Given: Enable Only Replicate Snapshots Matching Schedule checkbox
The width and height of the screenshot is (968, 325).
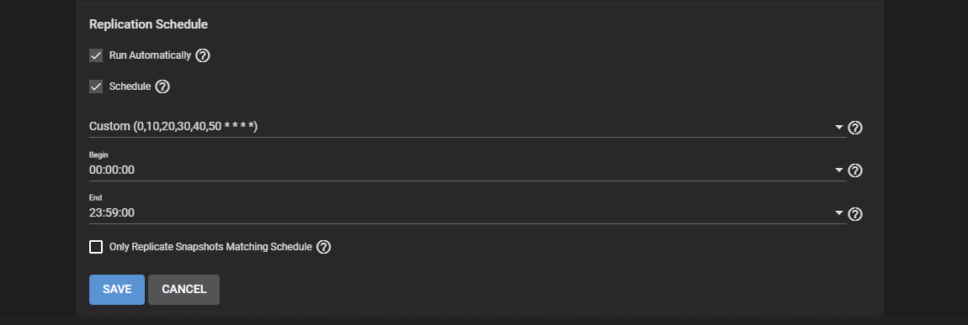Looking at the screenshot, I should (96, 247).
